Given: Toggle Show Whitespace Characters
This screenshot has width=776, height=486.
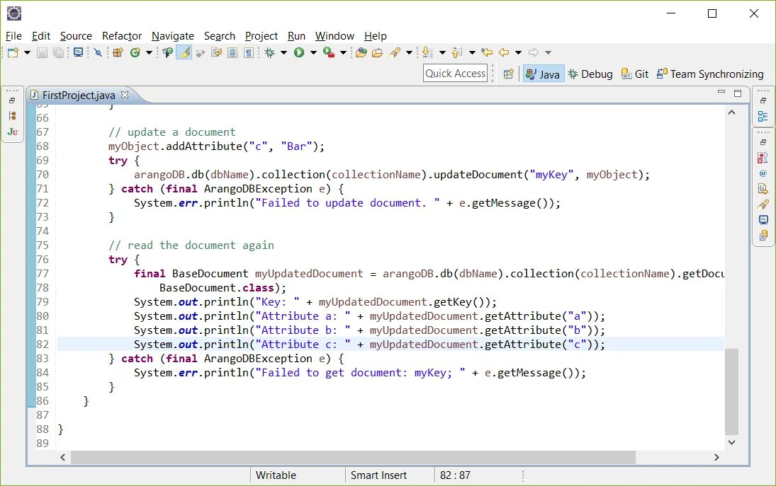Looking at the screenshot, I should [250, 52].
